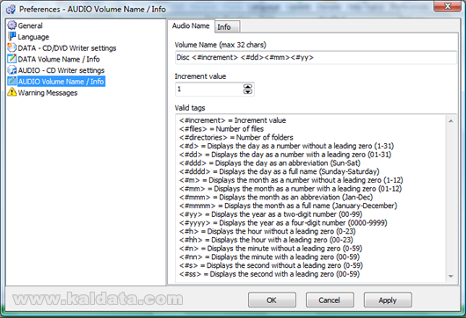The image size is (466, 318).
Task: Click the AUDIO Volume Name / Info icon
Action: pyautogui.click(x=12, y=81)
